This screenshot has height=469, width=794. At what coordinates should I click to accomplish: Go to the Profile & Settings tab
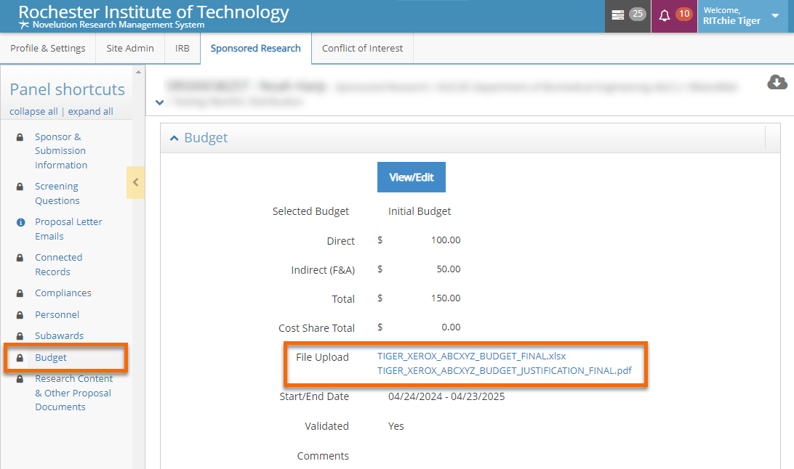48,49
